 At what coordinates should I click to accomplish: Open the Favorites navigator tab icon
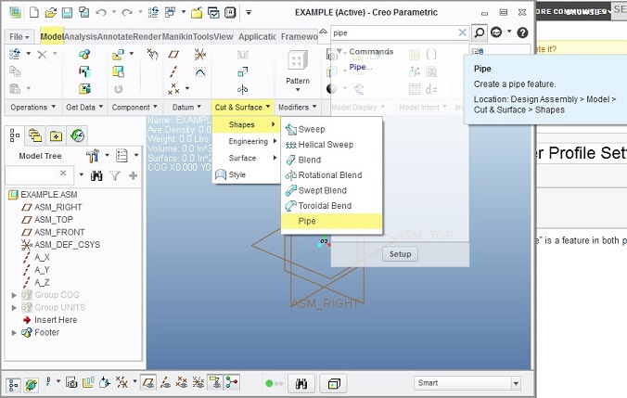click(x=56, y=136)
